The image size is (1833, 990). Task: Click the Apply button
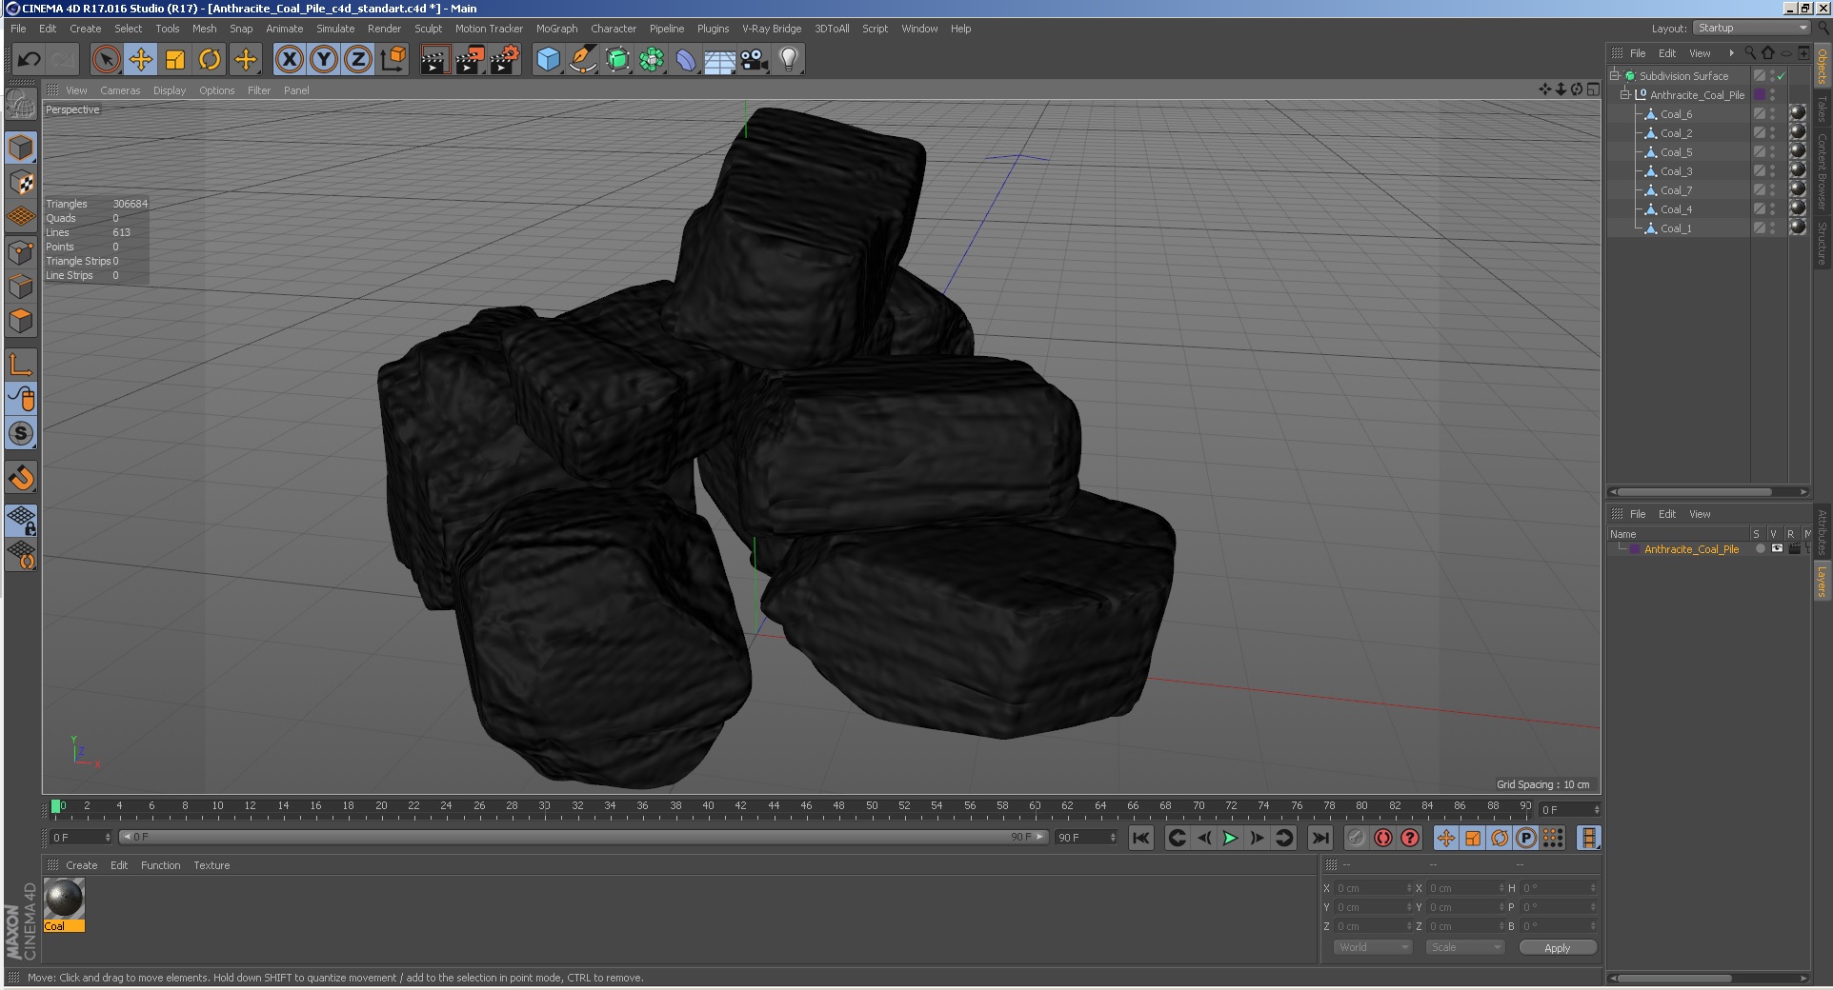[1558, 947]
